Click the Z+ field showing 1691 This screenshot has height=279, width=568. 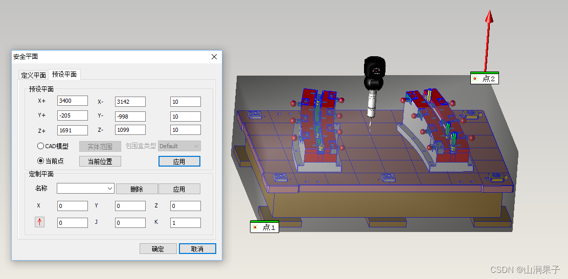[73, 130]
